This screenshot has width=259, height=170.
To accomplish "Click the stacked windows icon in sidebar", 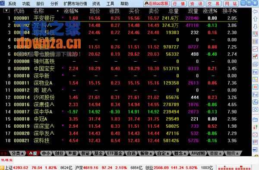I will pos(255,64).
